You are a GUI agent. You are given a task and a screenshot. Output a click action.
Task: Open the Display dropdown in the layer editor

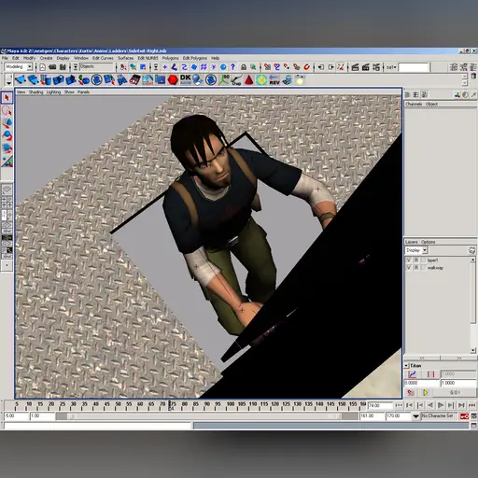point(425,250)
